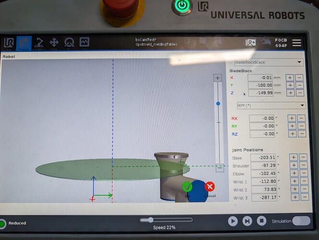Zoom out 3D view with minus button
The width and height of the screenshot is (319, 240).
(220, 168)
